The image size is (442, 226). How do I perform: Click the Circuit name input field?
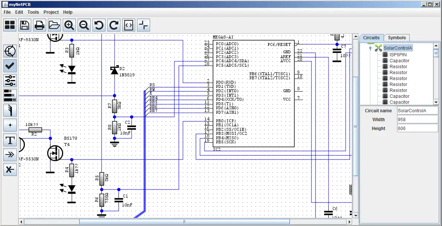417,110
